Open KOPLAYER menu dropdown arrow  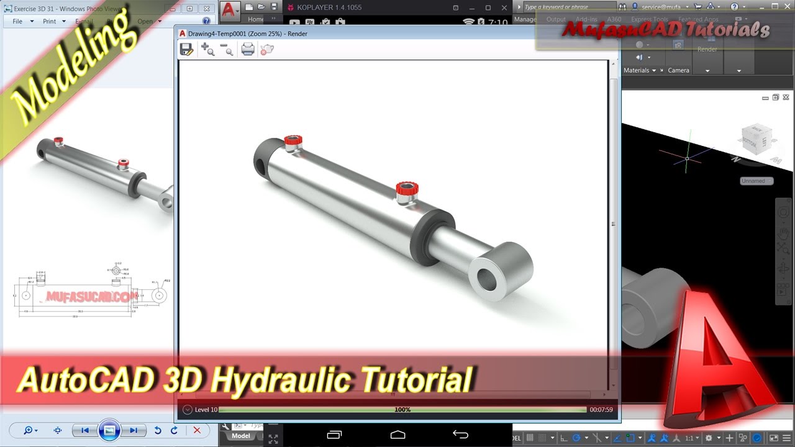(x=456, y=7)
